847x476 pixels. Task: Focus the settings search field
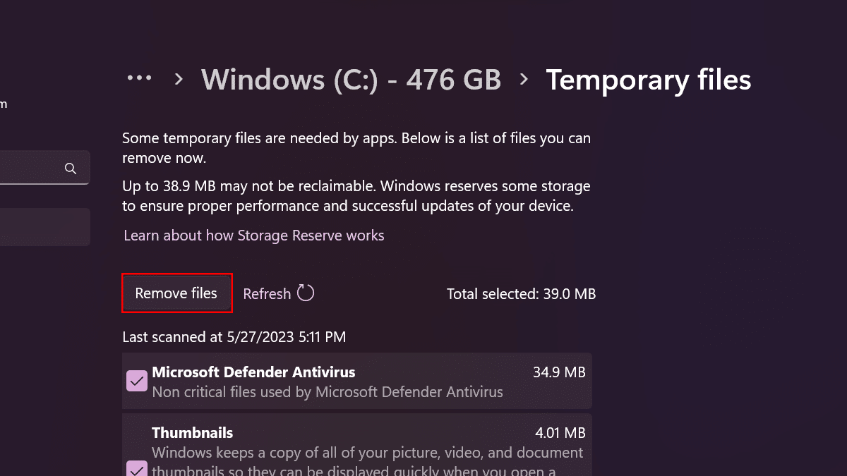pyautogui.click(x=32, y=169)
